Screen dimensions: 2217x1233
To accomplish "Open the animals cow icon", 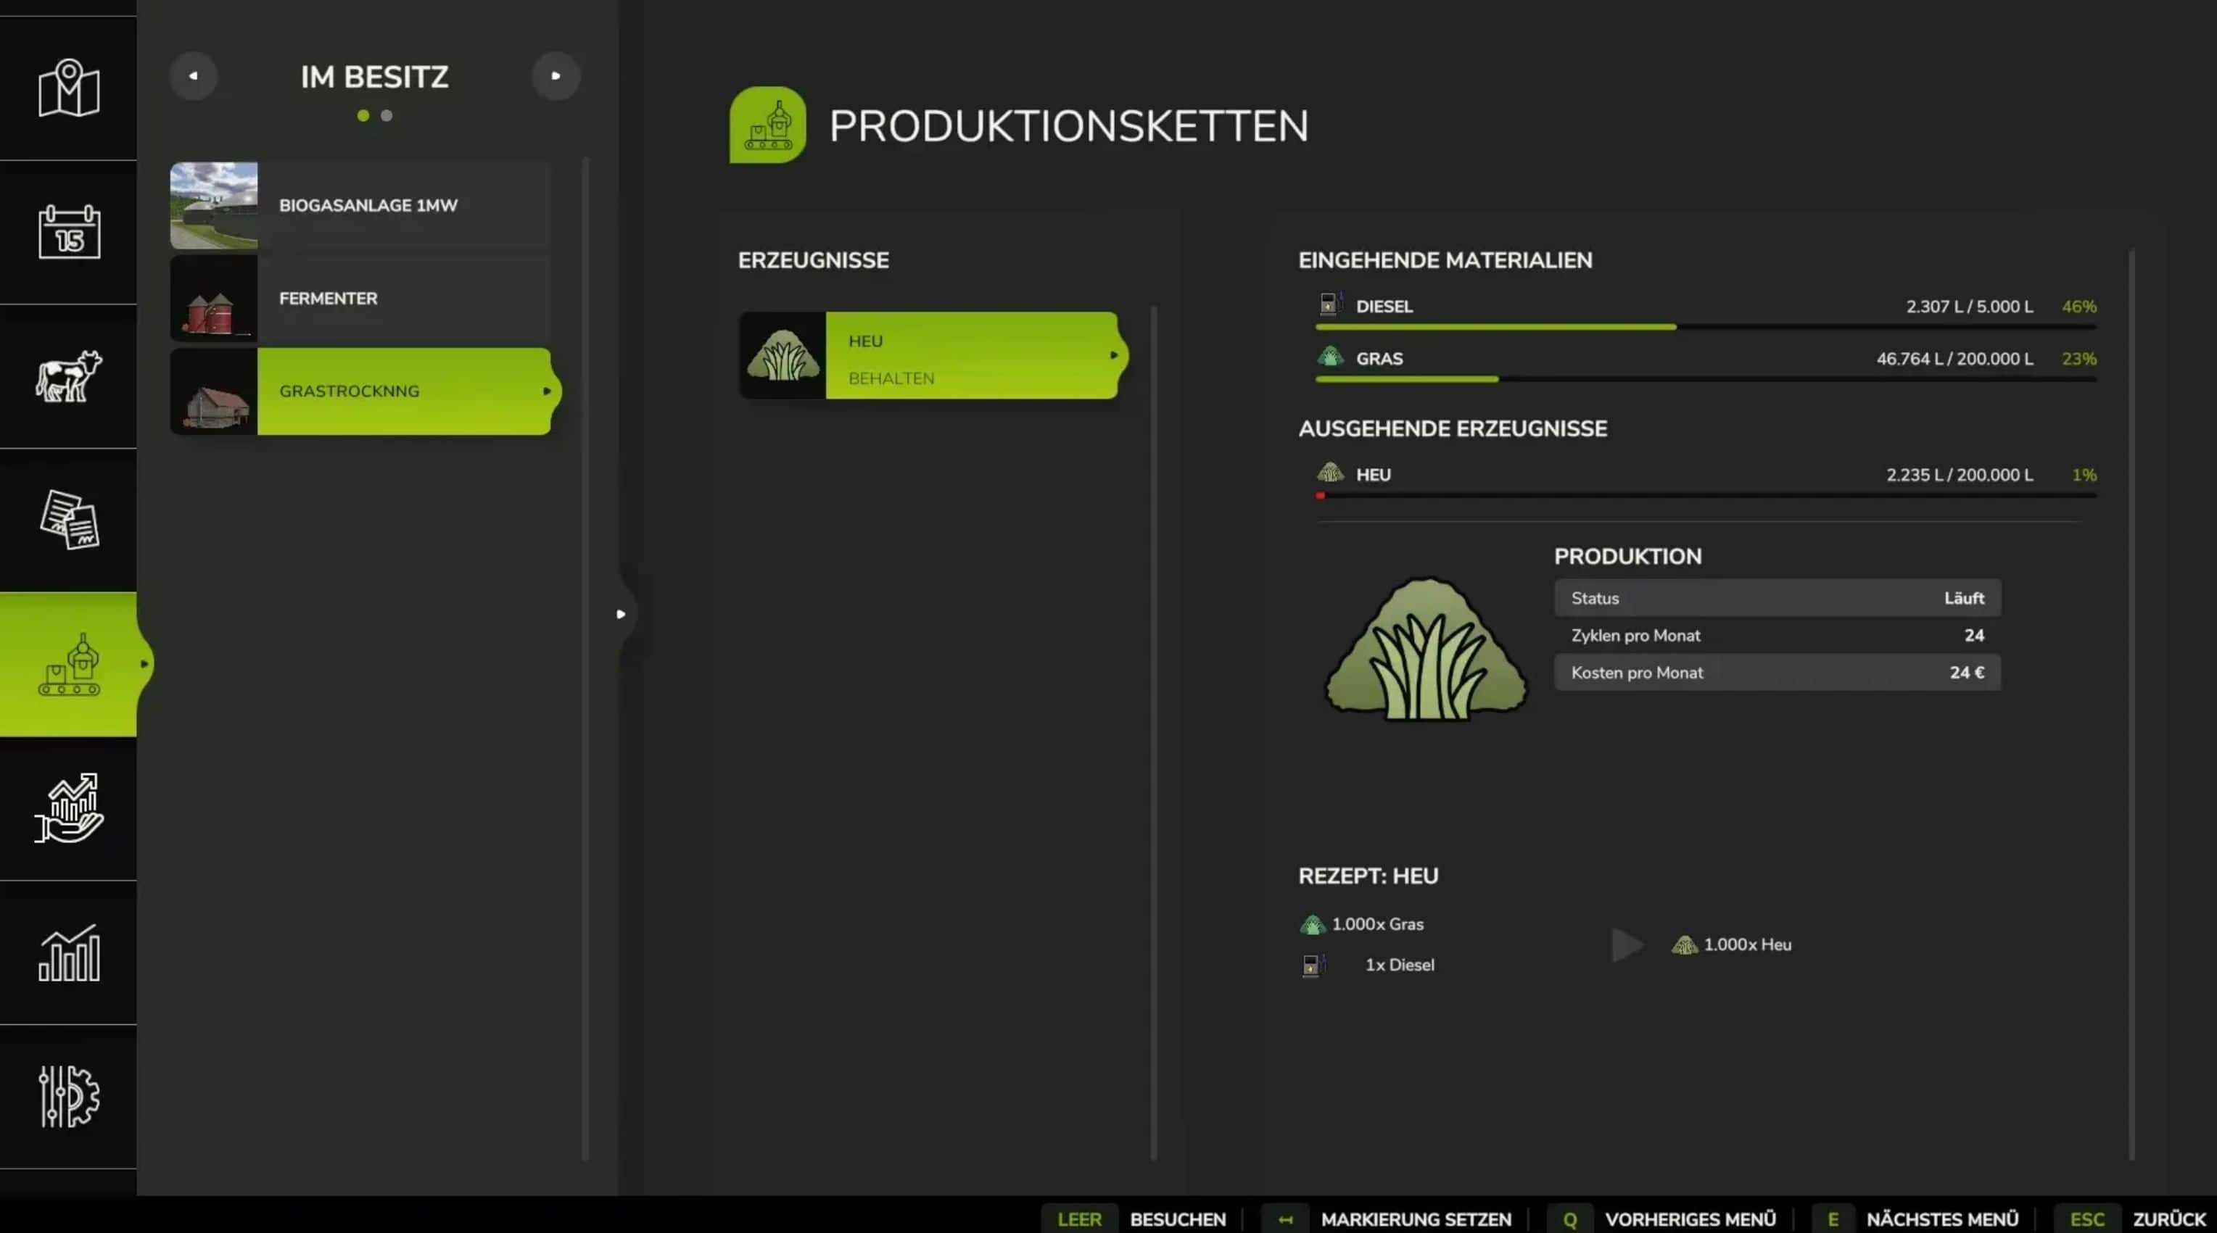I will (69, 375).
